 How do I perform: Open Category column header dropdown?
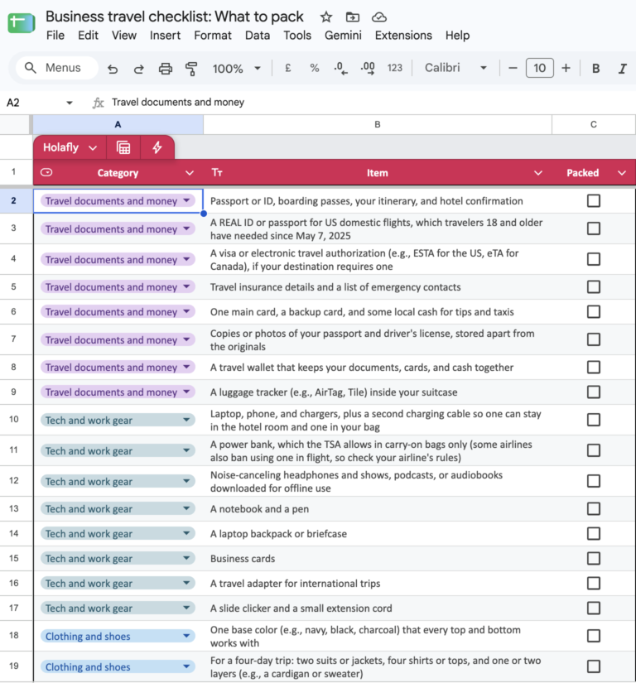pos(189,173)
